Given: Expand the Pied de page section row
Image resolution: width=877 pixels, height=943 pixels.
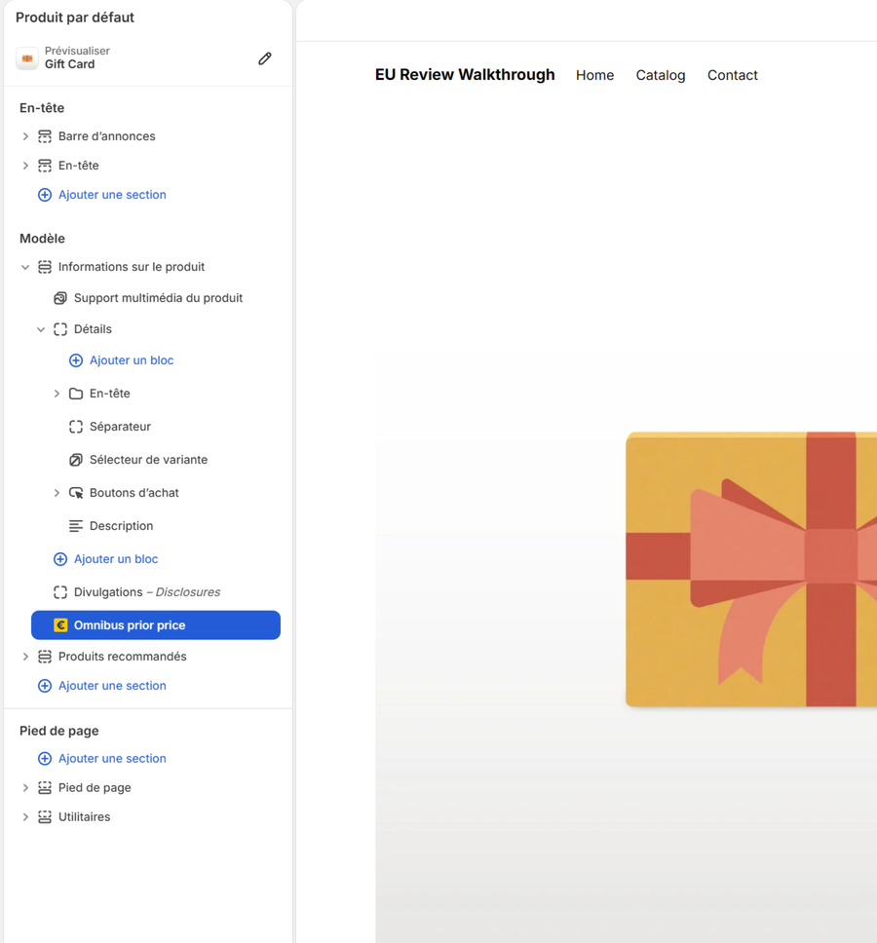Looking at the screenshot, I should (25, 788).
